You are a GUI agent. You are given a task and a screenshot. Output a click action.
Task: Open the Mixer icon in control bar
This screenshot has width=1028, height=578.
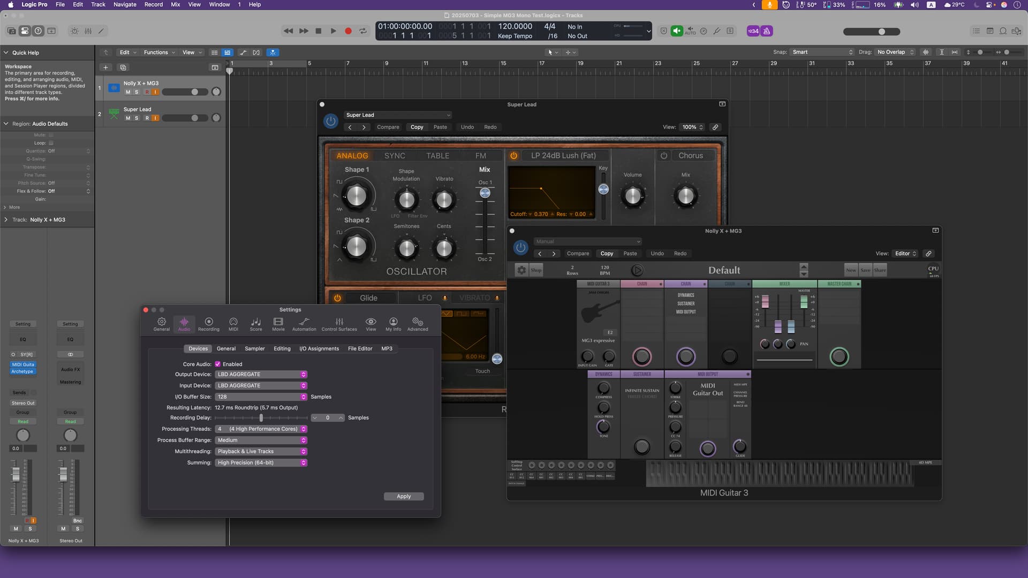coord(88,31)
